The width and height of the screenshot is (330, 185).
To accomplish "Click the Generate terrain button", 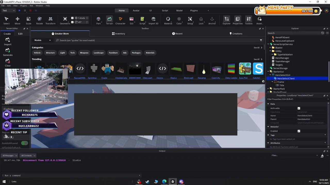I will tap(8, 52).
